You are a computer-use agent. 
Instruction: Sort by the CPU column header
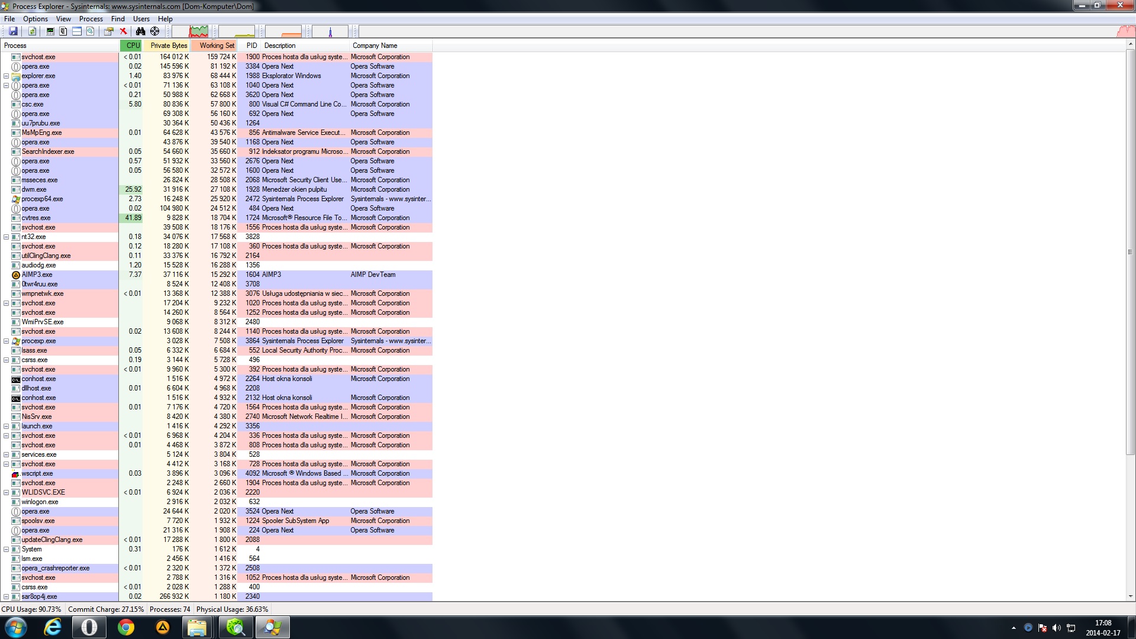pos(131,46)
